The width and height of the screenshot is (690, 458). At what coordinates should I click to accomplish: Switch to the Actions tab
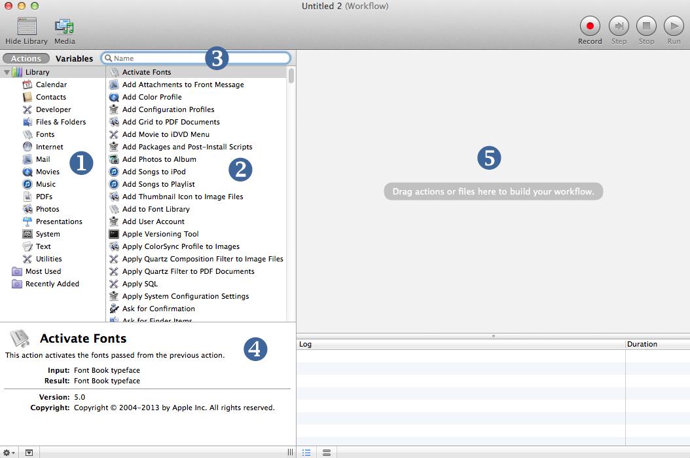26,58
